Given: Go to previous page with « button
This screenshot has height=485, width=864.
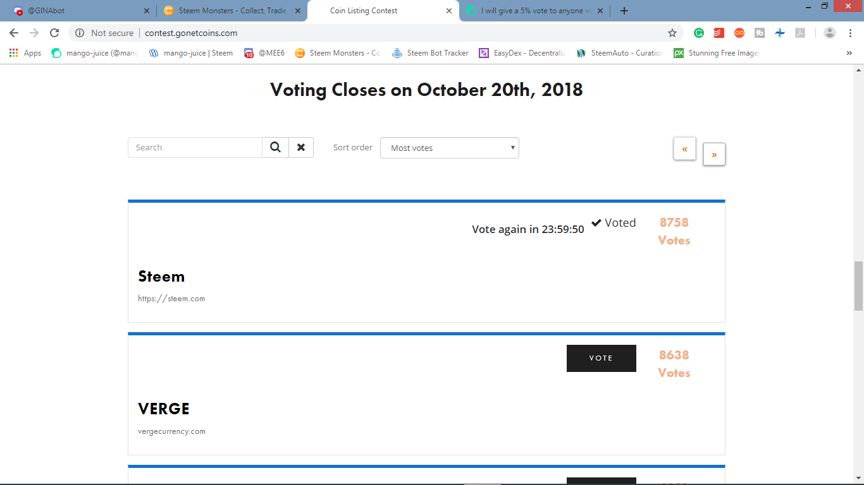Looking at the screenshot, I should pyautogui.click(x=684, y=149).
